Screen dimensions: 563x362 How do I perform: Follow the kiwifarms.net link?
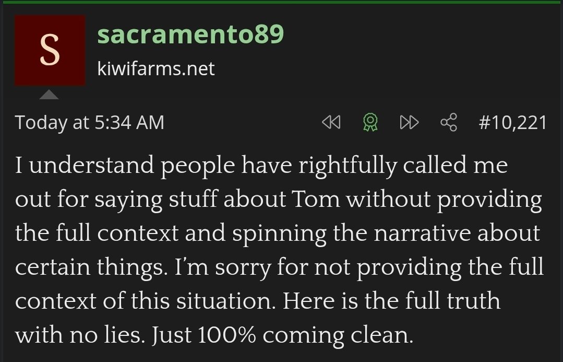[x=156, y=68]
